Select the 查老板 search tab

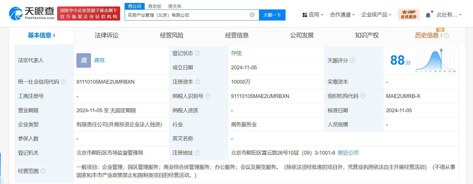tap(155, 6)
